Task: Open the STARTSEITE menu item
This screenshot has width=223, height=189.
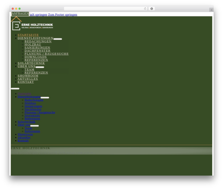Action: pos(28,35)
